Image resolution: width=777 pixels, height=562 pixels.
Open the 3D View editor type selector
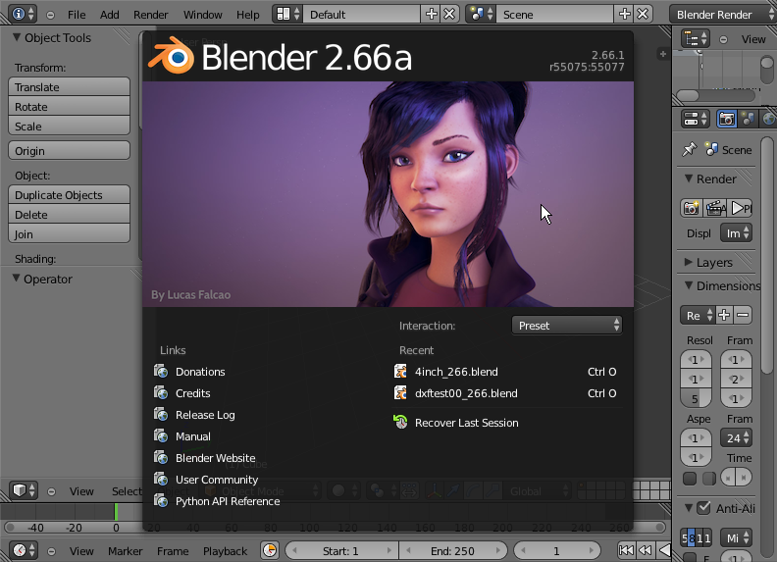pos(24,490)
